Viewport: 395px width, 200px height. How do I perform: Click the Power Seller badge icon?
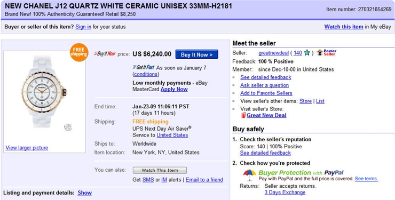point(327,53)
